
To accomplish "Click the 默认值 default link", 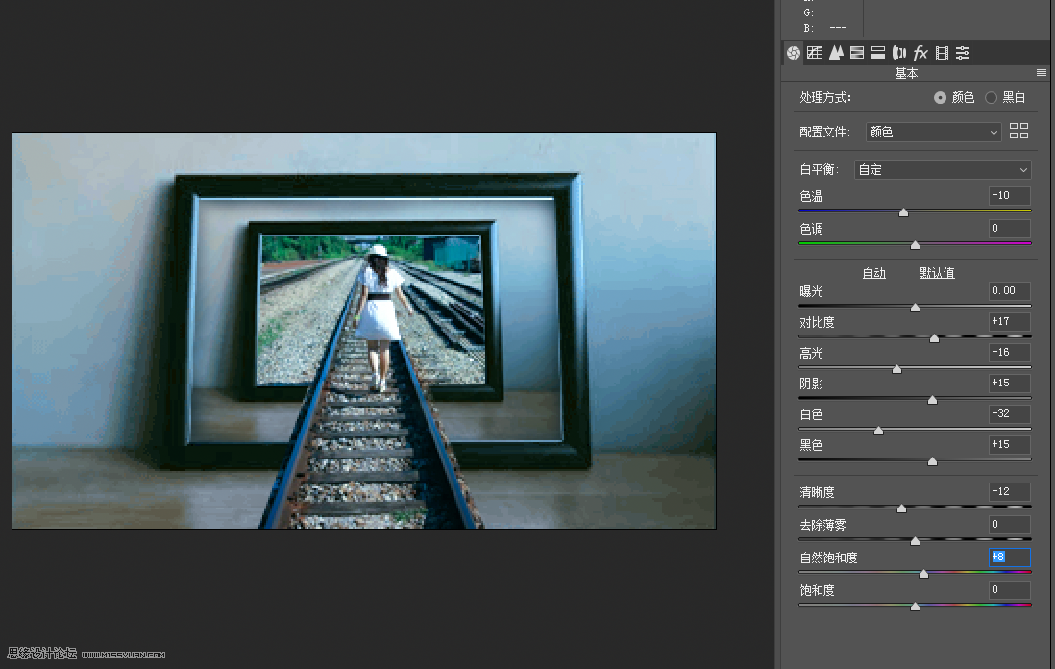I will [x=937, y=273].
